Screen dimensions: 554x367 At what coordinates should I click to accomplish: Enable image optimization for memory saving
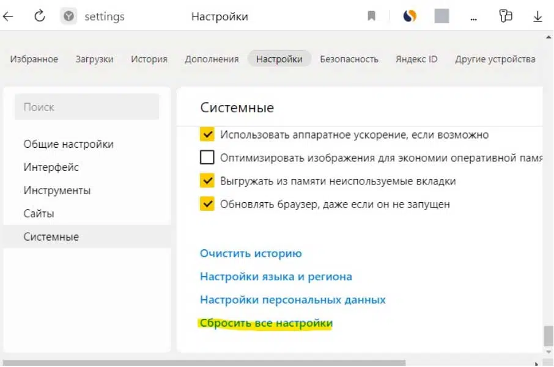[x=207, y=158]
